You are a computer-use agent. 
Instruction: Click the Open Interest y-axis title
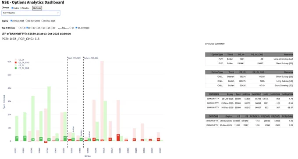coord(4,102)
